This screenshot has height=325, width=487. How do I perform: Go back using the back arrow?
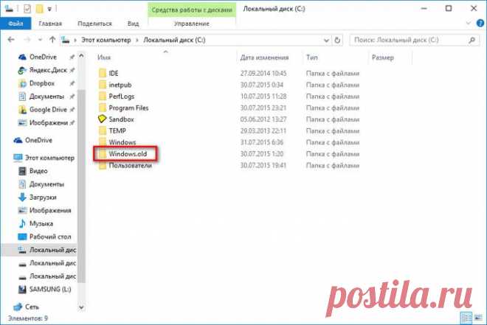point(11,40)
